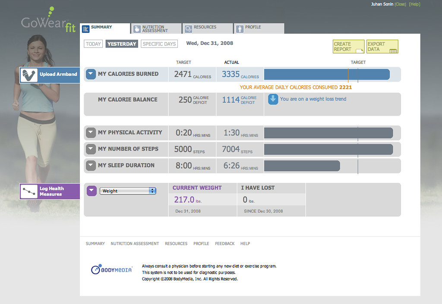Open the Nutrition Assessment tab
This screenshot has height=304, width=442.
point(156,29)
